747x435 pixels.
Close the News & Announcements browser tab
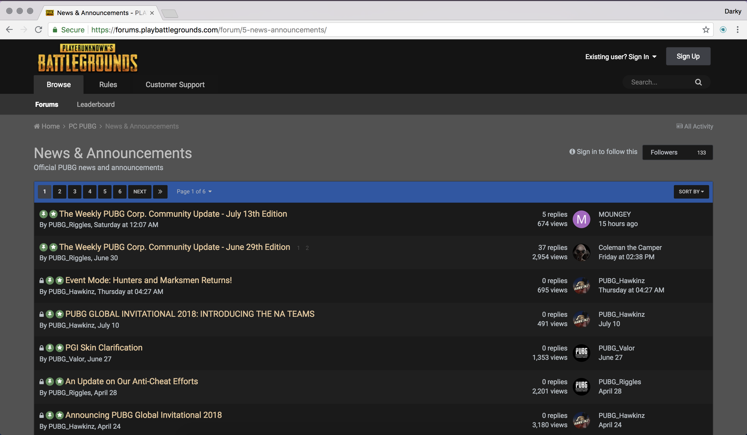click(x=152, y=13)
